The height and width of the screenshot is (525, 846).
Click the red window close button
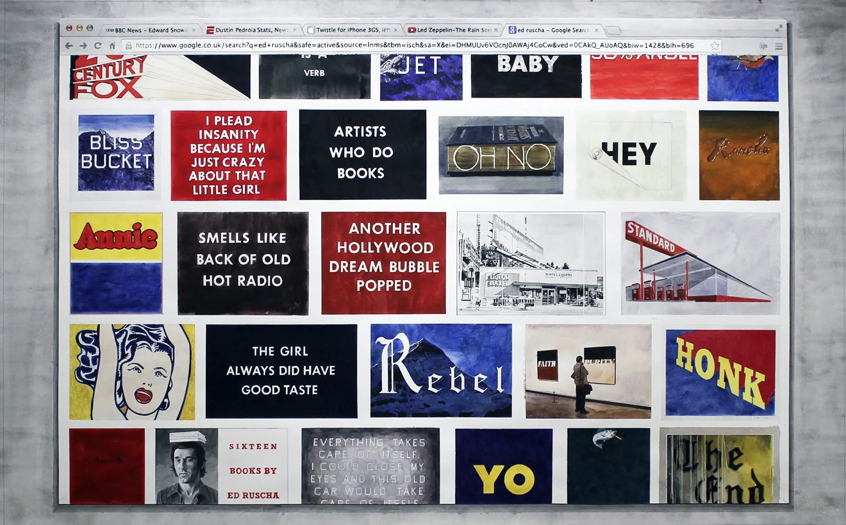coord(69,28)
